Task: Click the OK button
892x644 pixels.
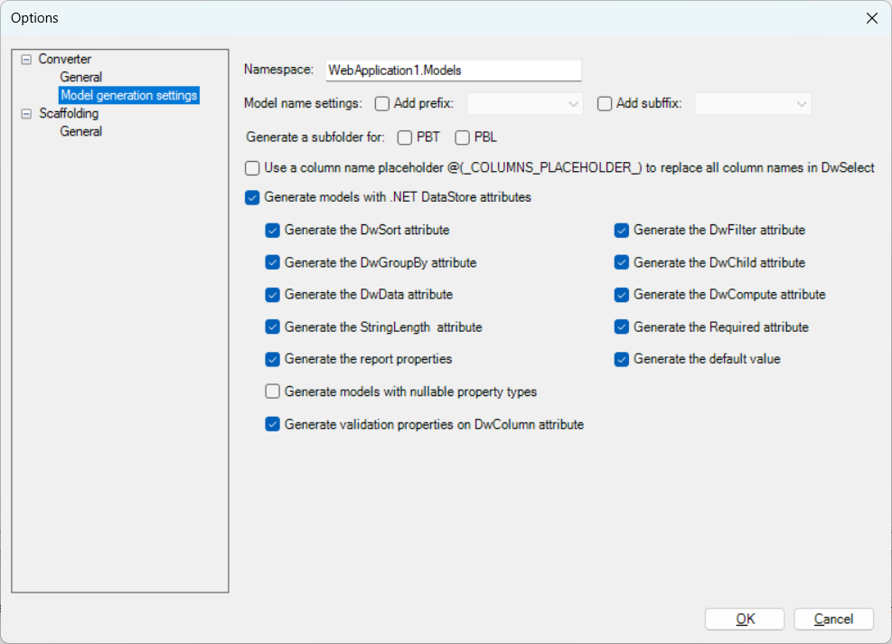Action: [745, 620]
